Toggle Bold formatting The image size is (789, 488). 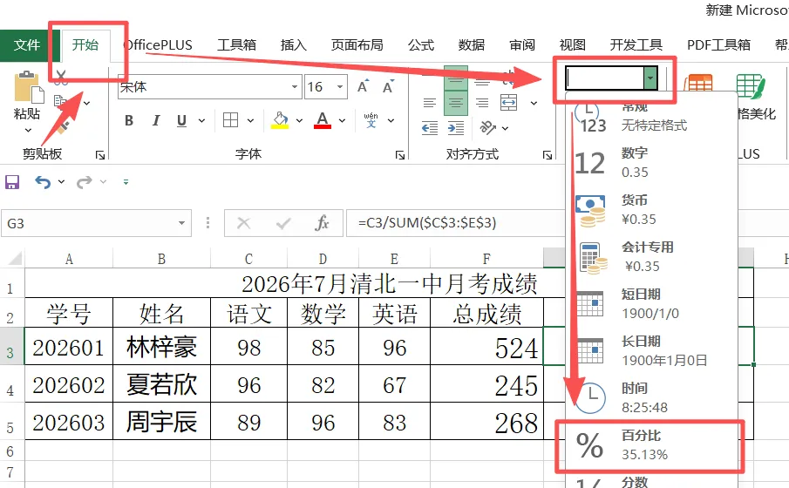(129, 120)
